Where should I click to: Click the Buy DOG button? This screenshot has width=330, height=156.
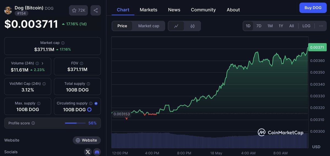click(313, 8)
